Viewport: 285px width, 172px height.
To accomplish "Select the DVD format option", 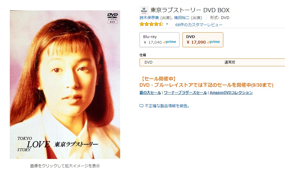I will pos(203,40).
